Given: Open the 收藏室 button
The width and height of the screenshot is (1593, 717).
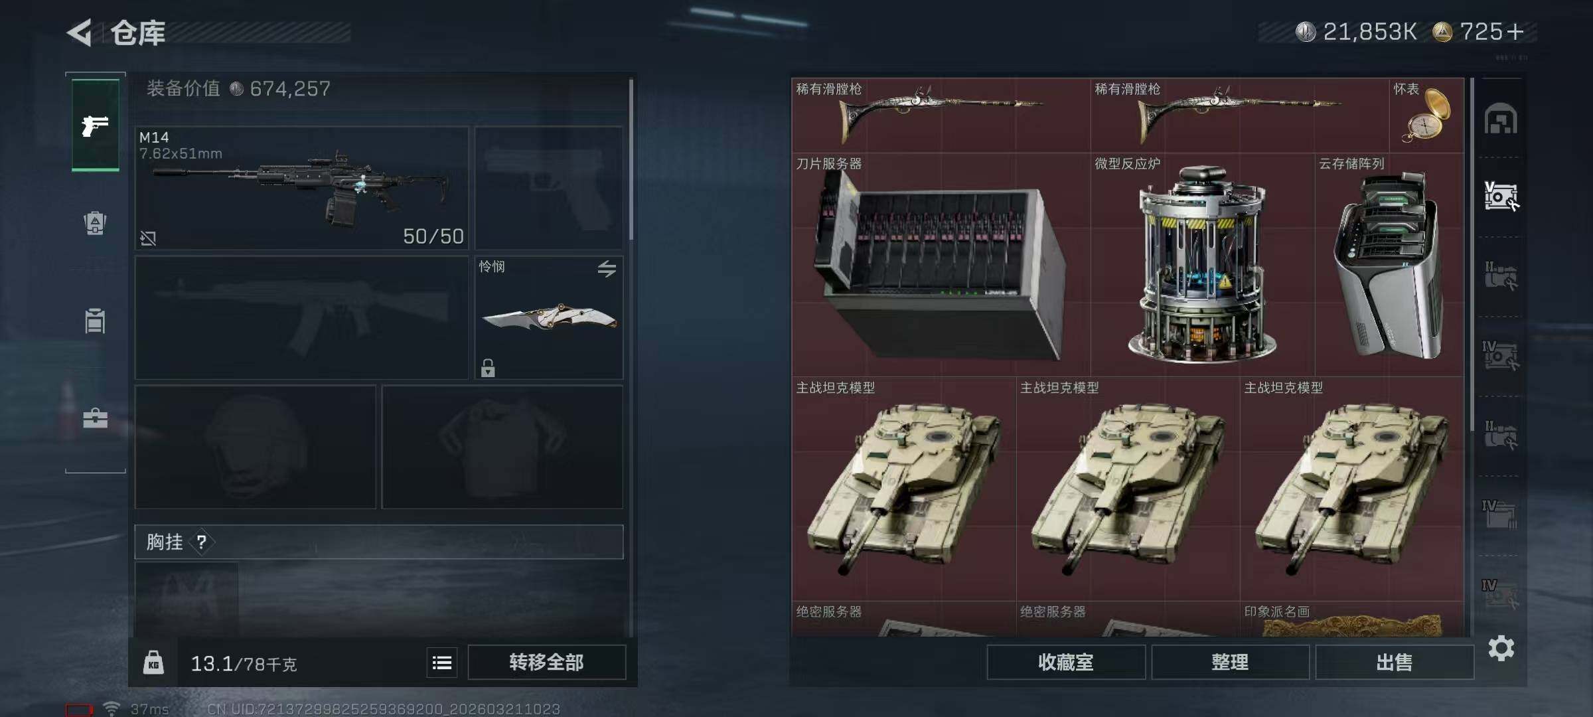Looking at the screenshot, I should click(x=1066, y=662).
